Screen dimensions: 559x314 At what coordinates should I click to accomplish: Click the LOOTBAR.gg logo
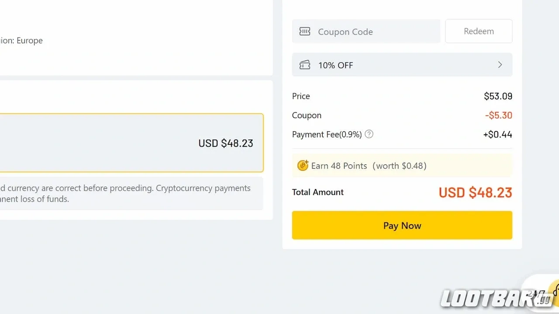click(493, 298)
